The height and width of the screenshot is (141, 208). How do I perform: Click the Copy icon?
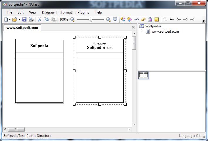tap(46, 19)
